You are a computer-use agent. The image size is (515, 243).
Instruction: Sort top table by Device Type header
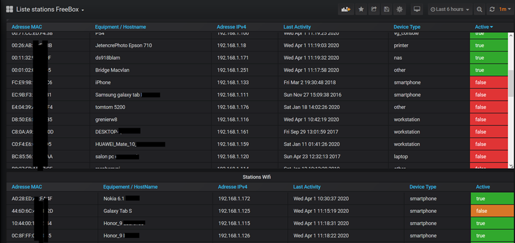407,27
